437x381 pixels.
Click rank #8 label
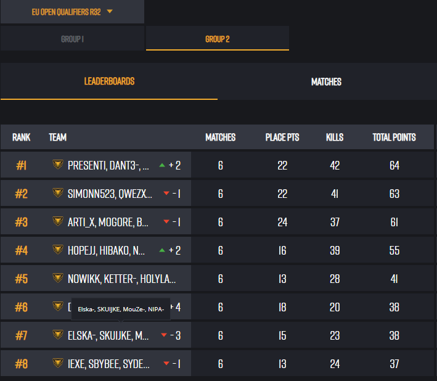(21, 364)
